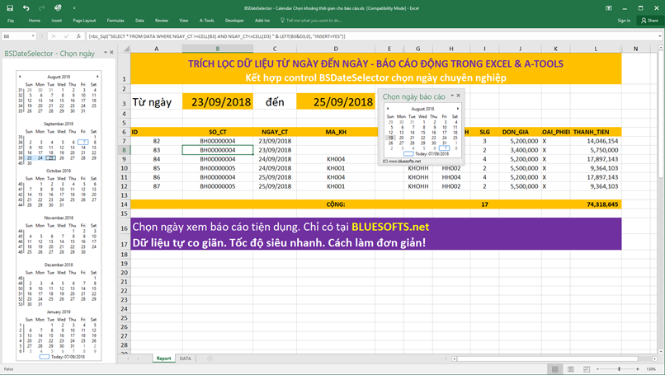Click zoom out minus button
The height and width of the screenshot is (375, 665).
(x=597, y=369)
